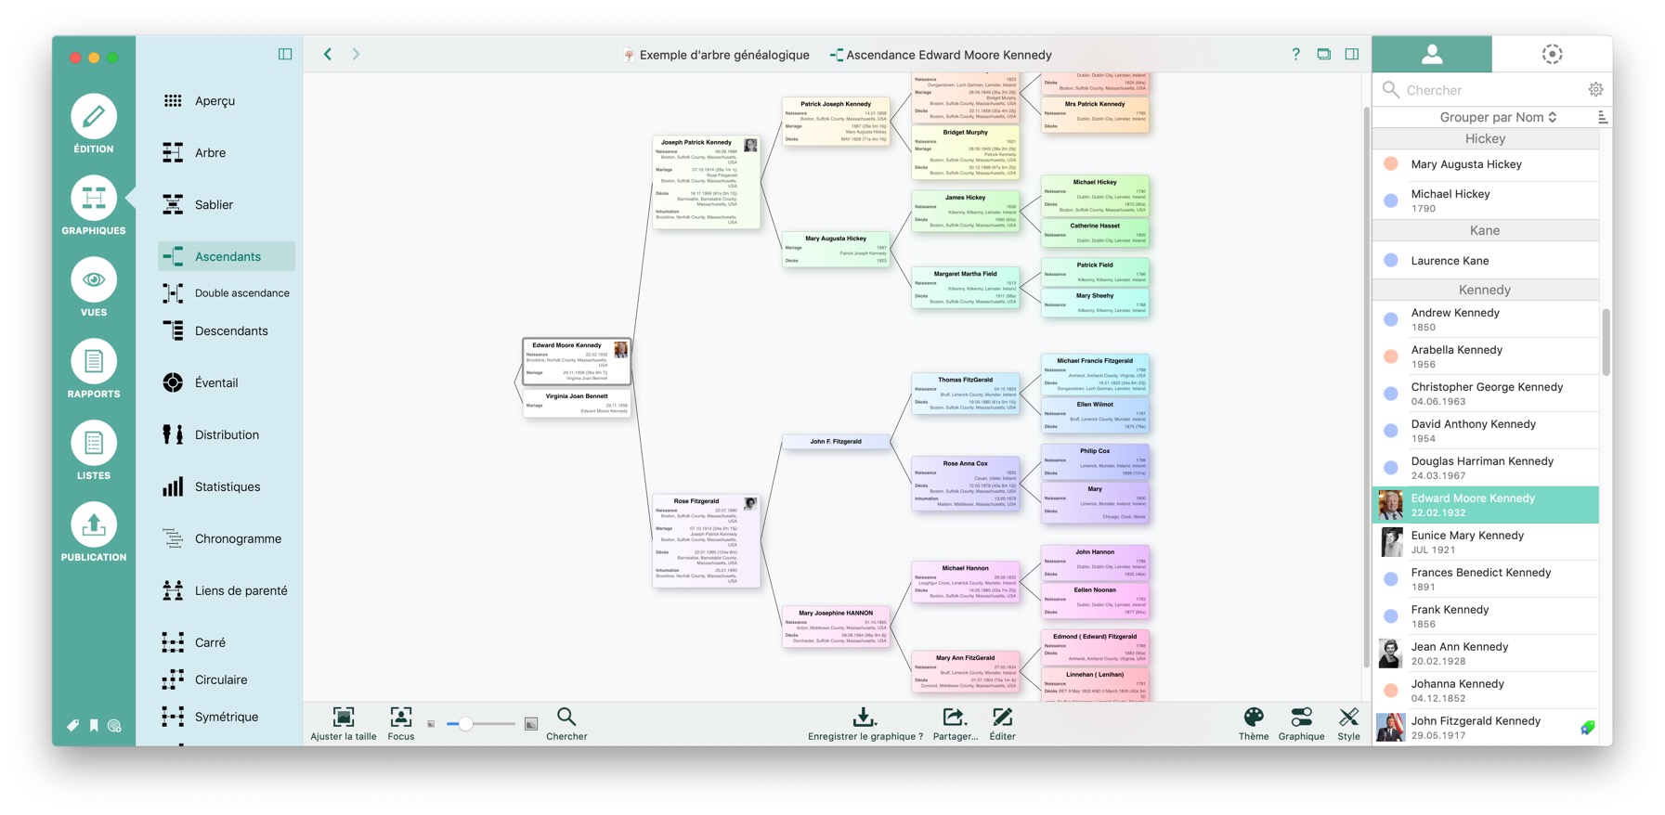Switch to the persons tab in right panel
1665x815 pixels.
click(1432, 54)
